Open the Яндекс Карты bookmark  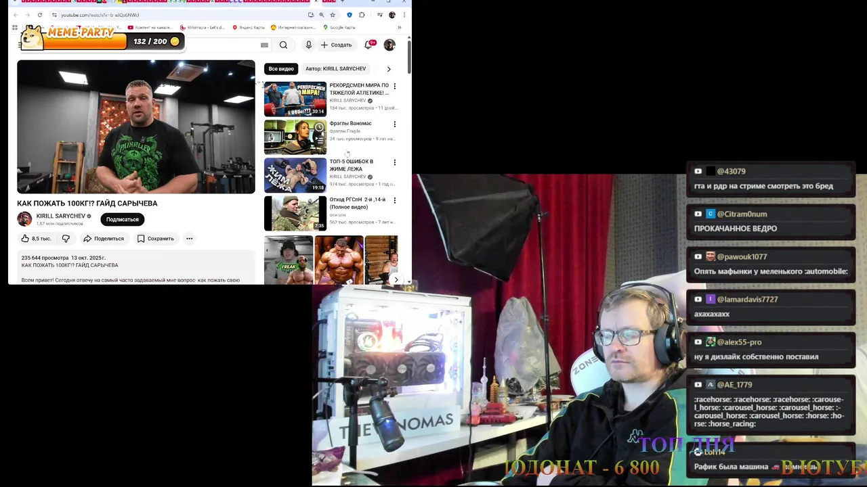pyautogui.click(x=249, y=28)
